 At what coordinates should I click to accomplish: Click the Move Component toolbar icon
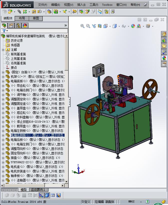click(40, 12)
